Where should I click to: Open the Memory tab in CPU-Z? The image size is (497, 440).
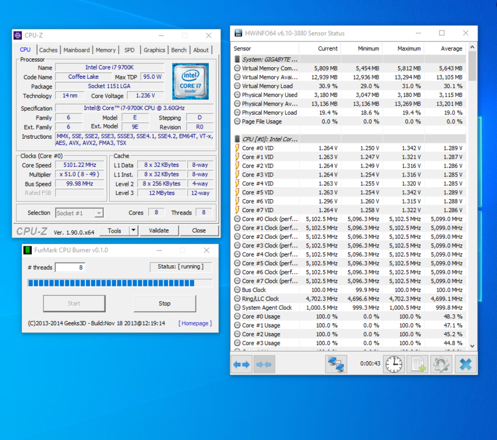(x=106, y=50)
